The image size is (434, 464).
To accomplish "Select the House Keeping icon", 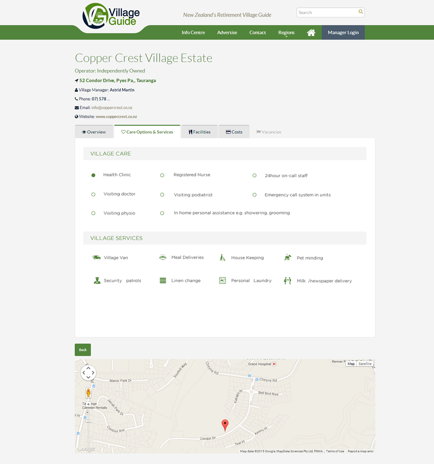I will (x=222, y=257).
